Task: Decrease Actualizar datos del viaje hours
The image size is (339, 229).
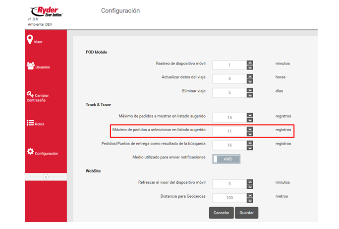Action: 250,81
